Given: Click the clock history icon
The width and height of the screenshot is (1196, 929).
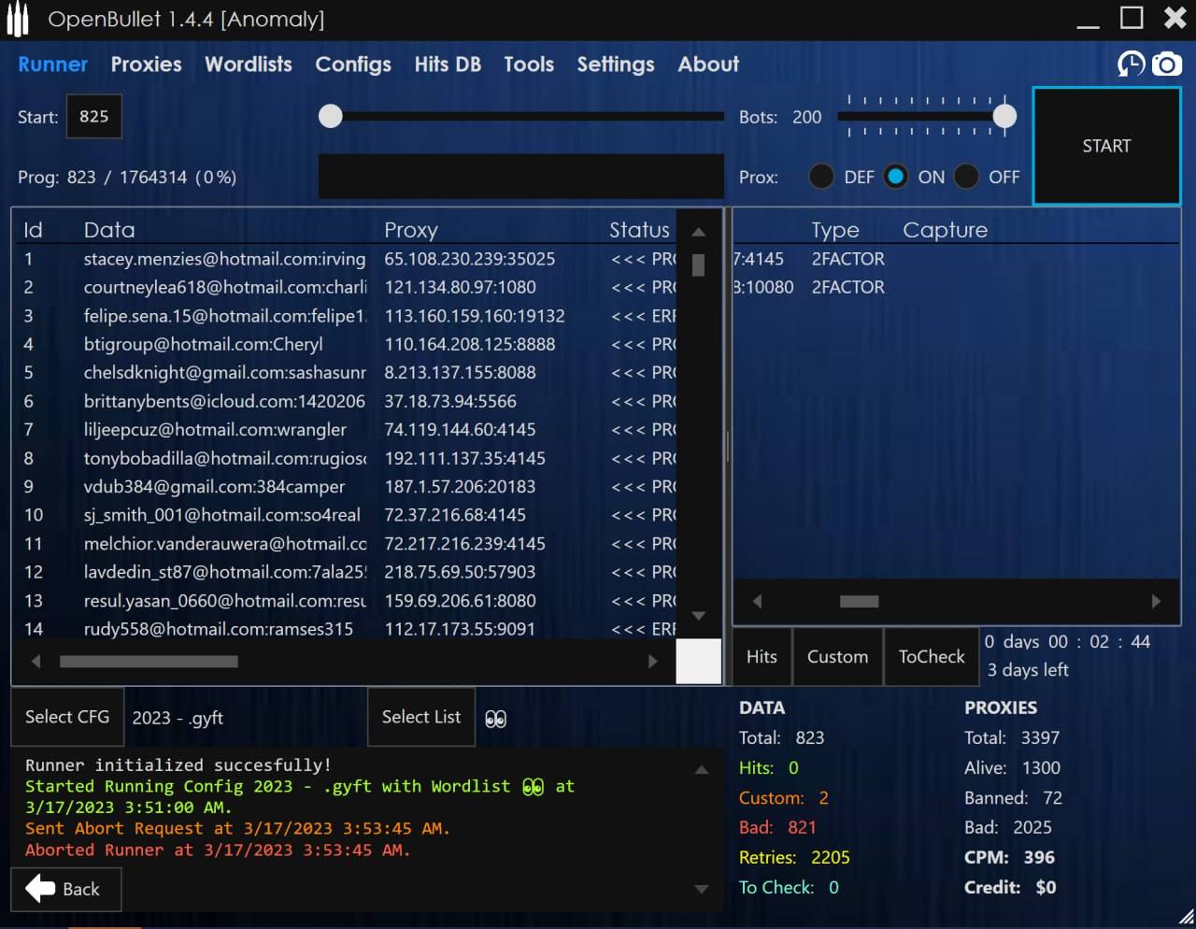Looking at the screenshot, I should (x=1131, y=64).
